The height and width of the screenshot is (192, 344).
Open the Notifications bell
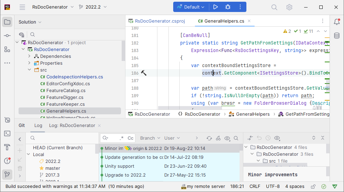[x=337, y=22]
